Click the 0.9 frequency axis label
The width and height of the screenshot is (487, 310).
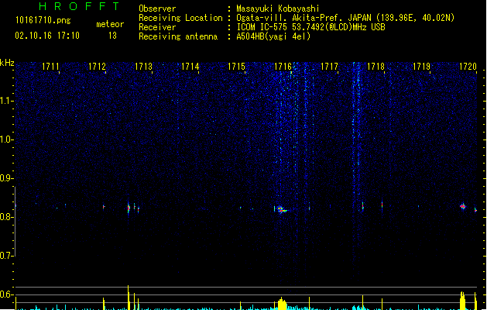6,178
